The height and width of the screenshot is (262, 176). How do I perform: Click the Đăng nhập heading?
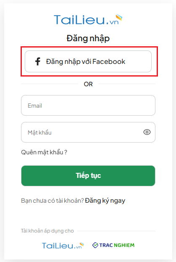88,38
